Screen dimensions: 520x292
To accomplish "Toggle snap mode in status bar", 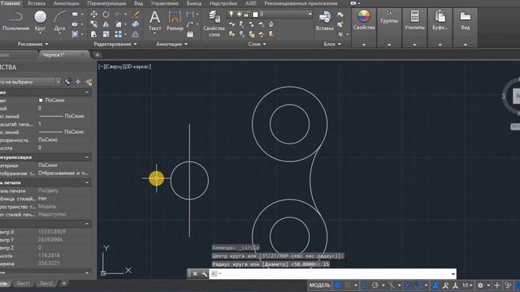I will [x=347, y=285].
